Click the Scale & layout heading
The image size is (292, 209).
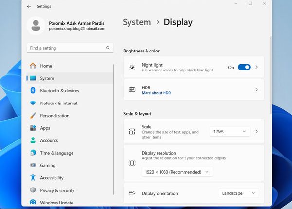(x=137, y=114)
